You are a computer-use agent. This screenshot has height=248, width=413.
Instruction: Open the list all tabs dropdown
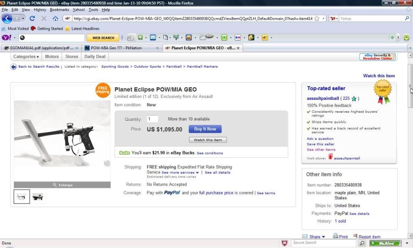(x=410, y=48)
